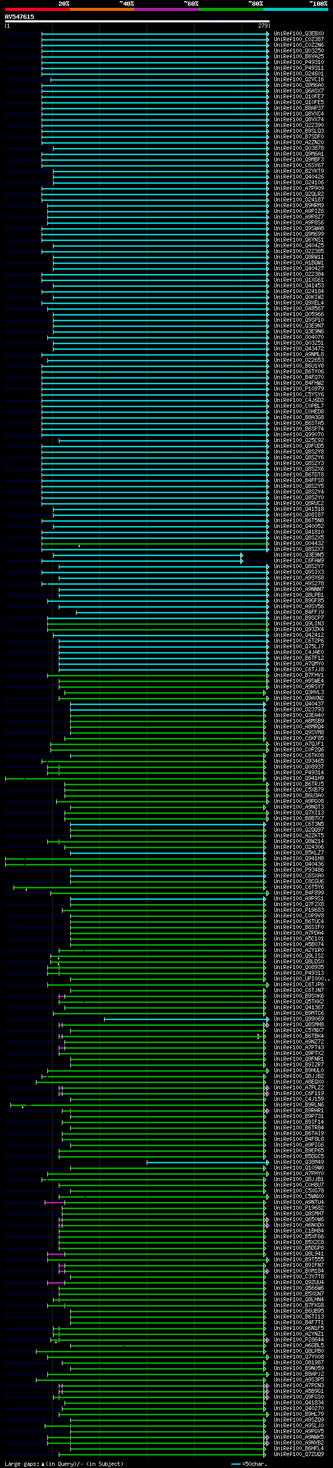Select hit label UniRef100_A7PLZ2
This screenshot has width=333, height=1468.
298,1087
